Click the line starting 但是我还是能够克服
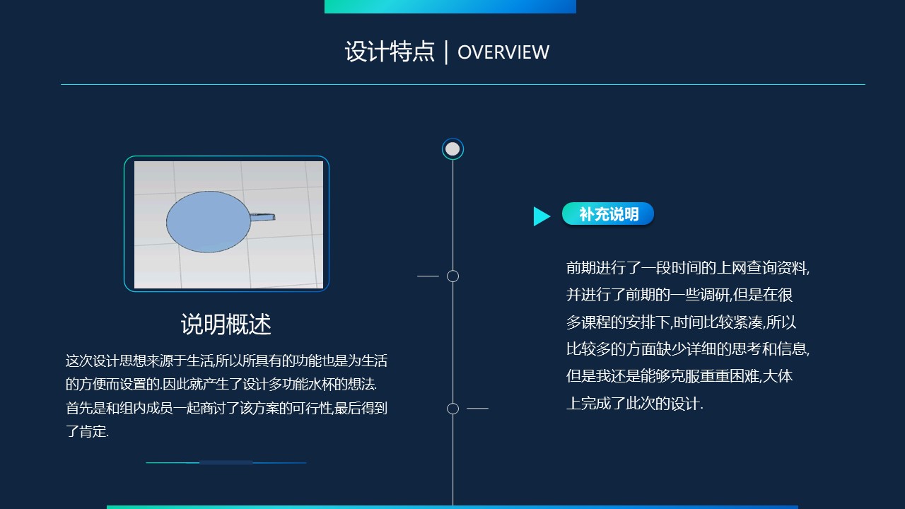Image resolution: width=905 pixels, height=509 pixels. [679, 376]
